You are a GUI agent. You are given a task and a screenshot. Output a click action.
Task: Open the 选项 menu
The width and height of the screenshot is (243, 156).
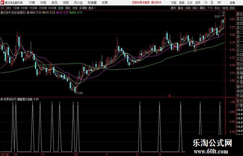pyautogui.click(x=197, y=3)
